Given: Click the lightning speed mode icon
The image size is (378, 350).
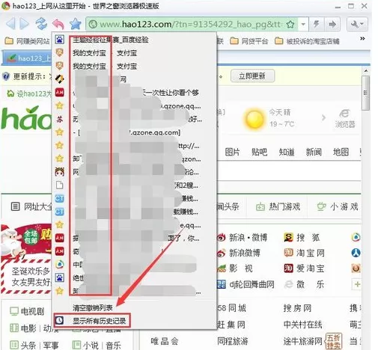Looking at the screenshot, I should (x=317, y=24).
